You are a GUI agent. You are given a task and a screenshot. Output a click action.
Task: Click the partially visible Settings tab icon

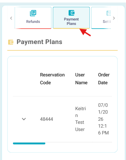pos(108,13)
